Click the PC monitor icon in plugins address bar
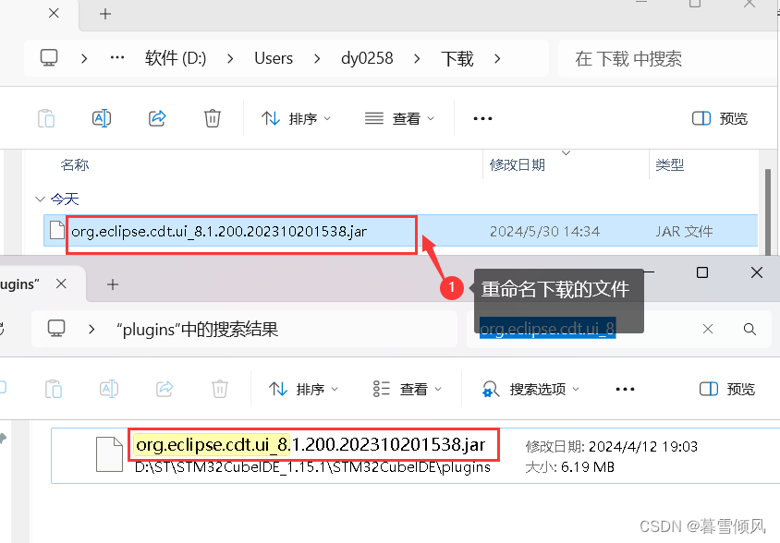 [x=56, y=329]
